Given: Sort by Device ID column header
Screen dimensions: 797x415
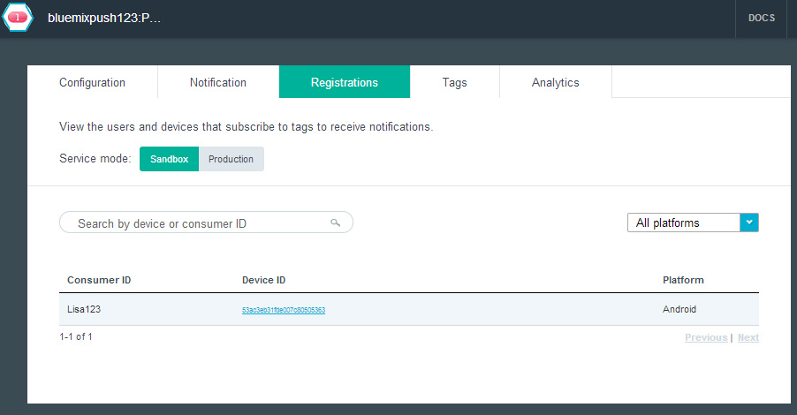Looking at the screenshot, I should (x=263, y=280).
